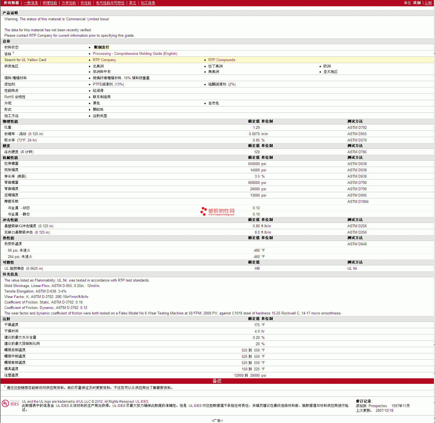Jump to 一般信息 section
The width and height of the screenshot is (435, 423).
[31, 3]
